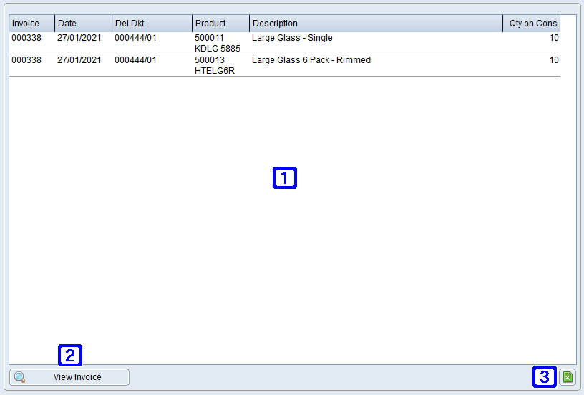Click quantity 10 in the Rimmed row
The height and width of the screenshot is (395, 584).
click(553, 60)
